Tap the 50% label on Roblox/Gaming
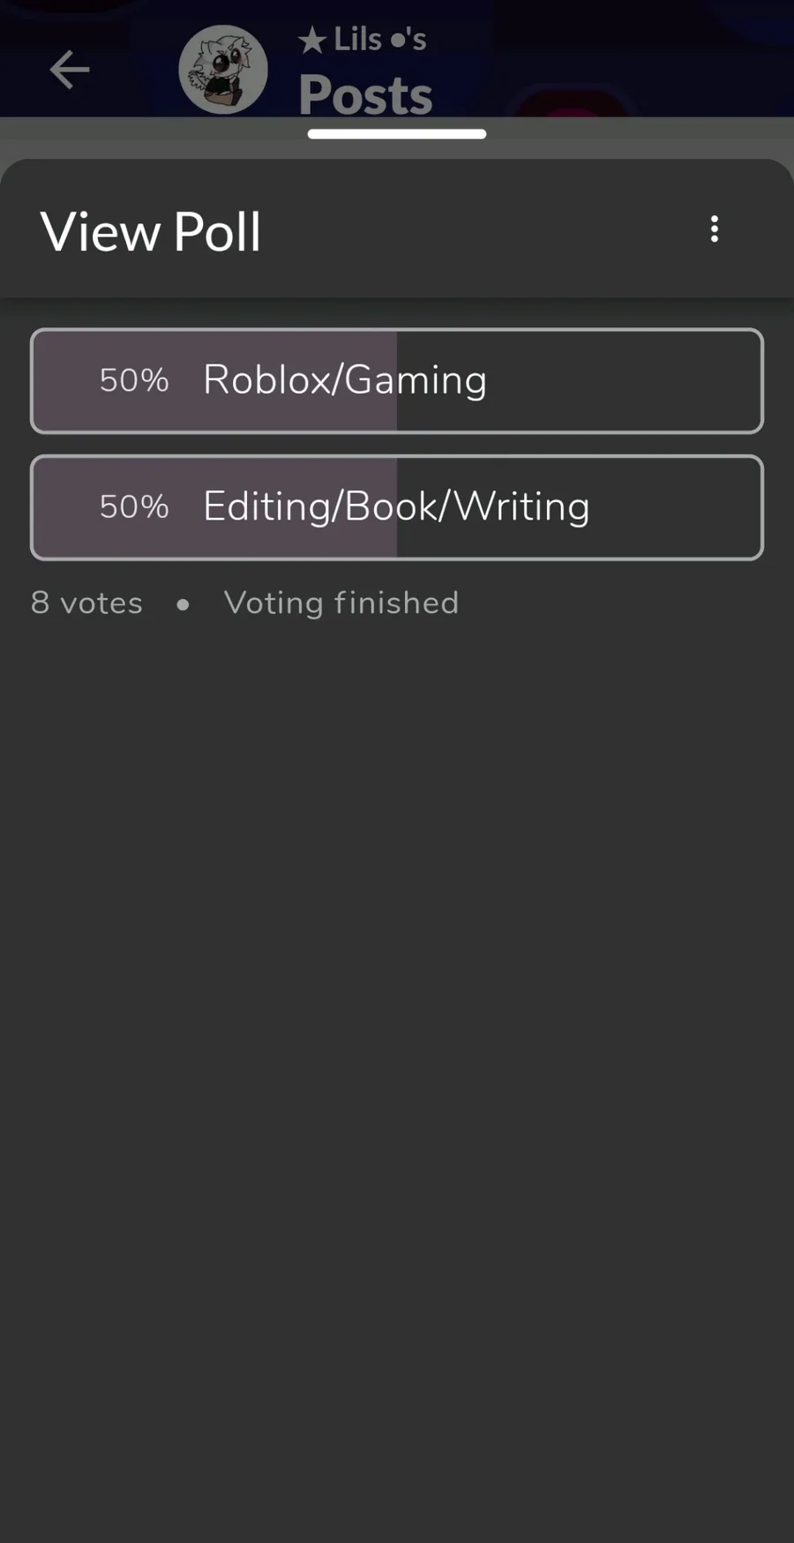This screenshot has height=1543, width=794. point(134,380)
